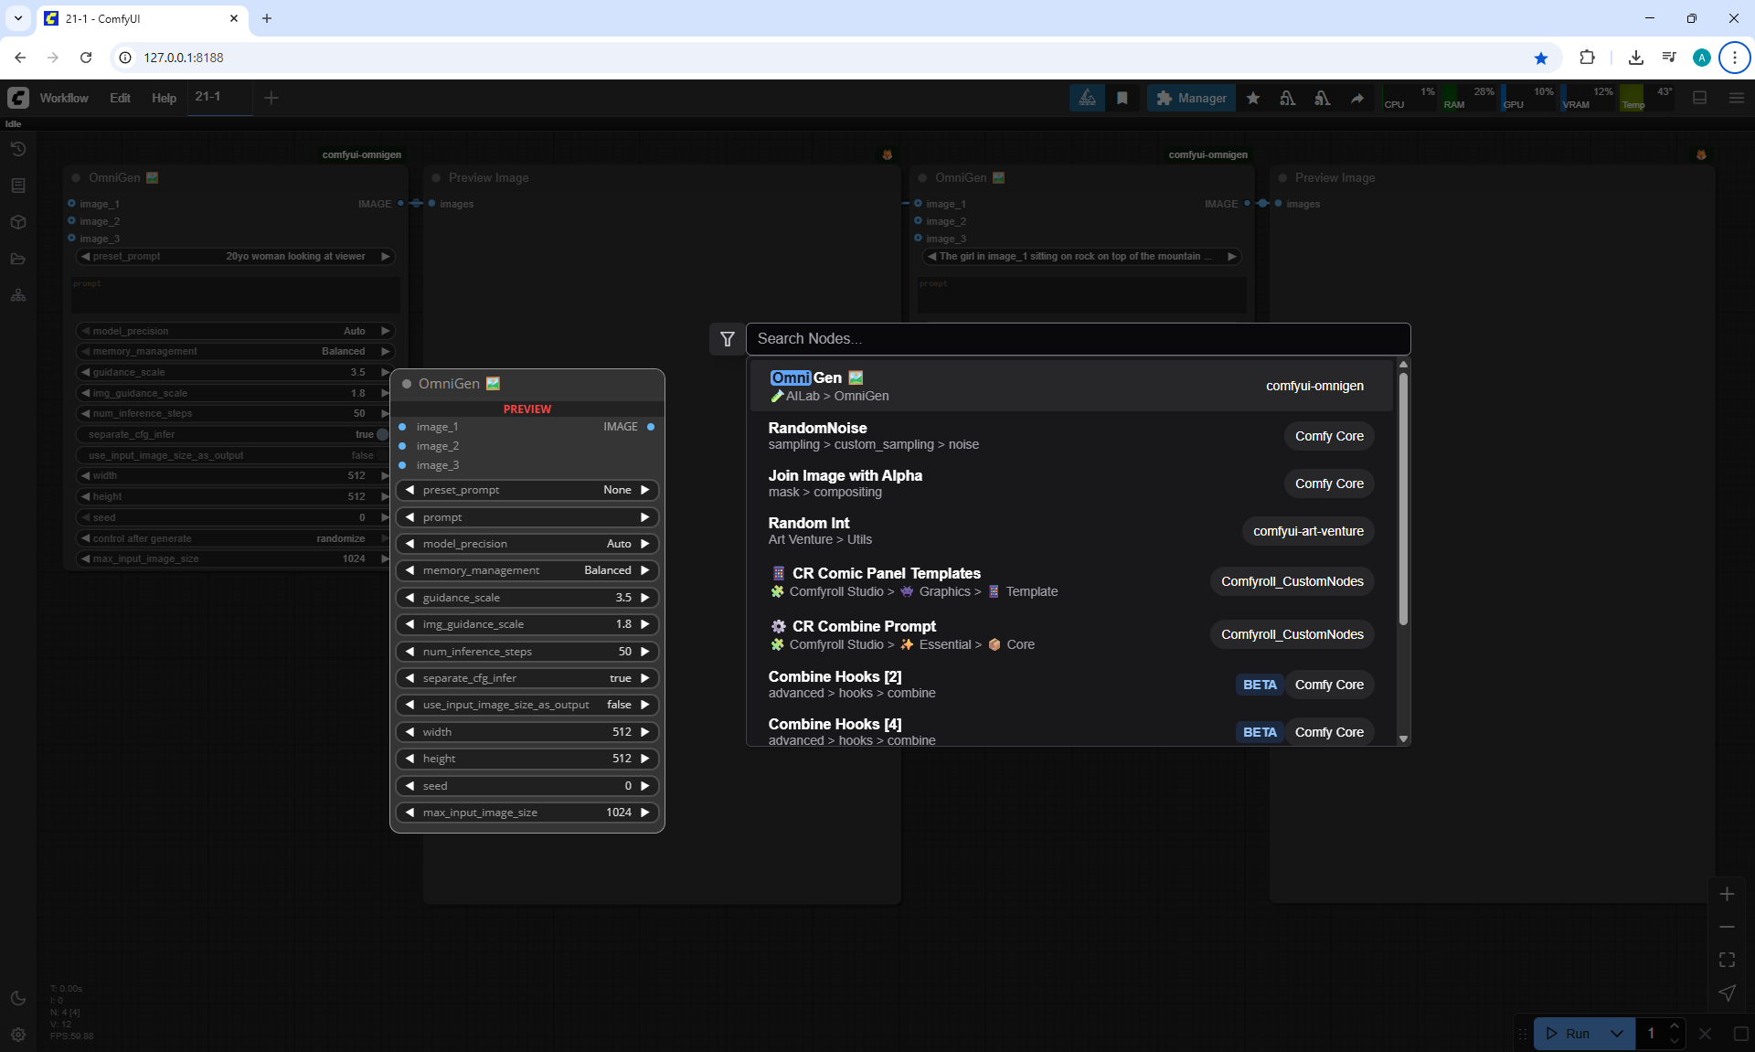
Task: Toggle separate_cfg_infer in the preview OmniGen node
Action: pyautogui.click(x=526, y=678)
